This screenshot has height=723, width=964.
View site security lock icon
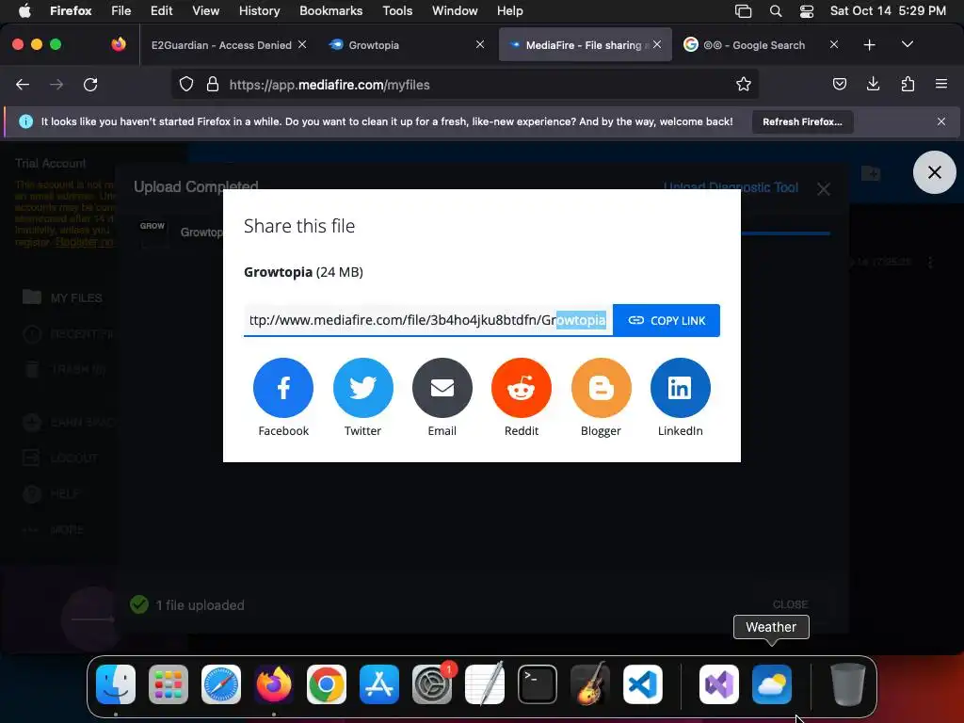(x=213, y=84)
